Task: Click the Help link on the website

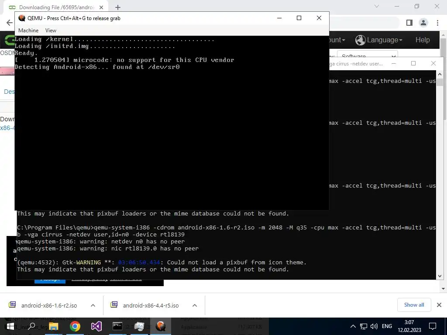Action: [x=423, y=40]
